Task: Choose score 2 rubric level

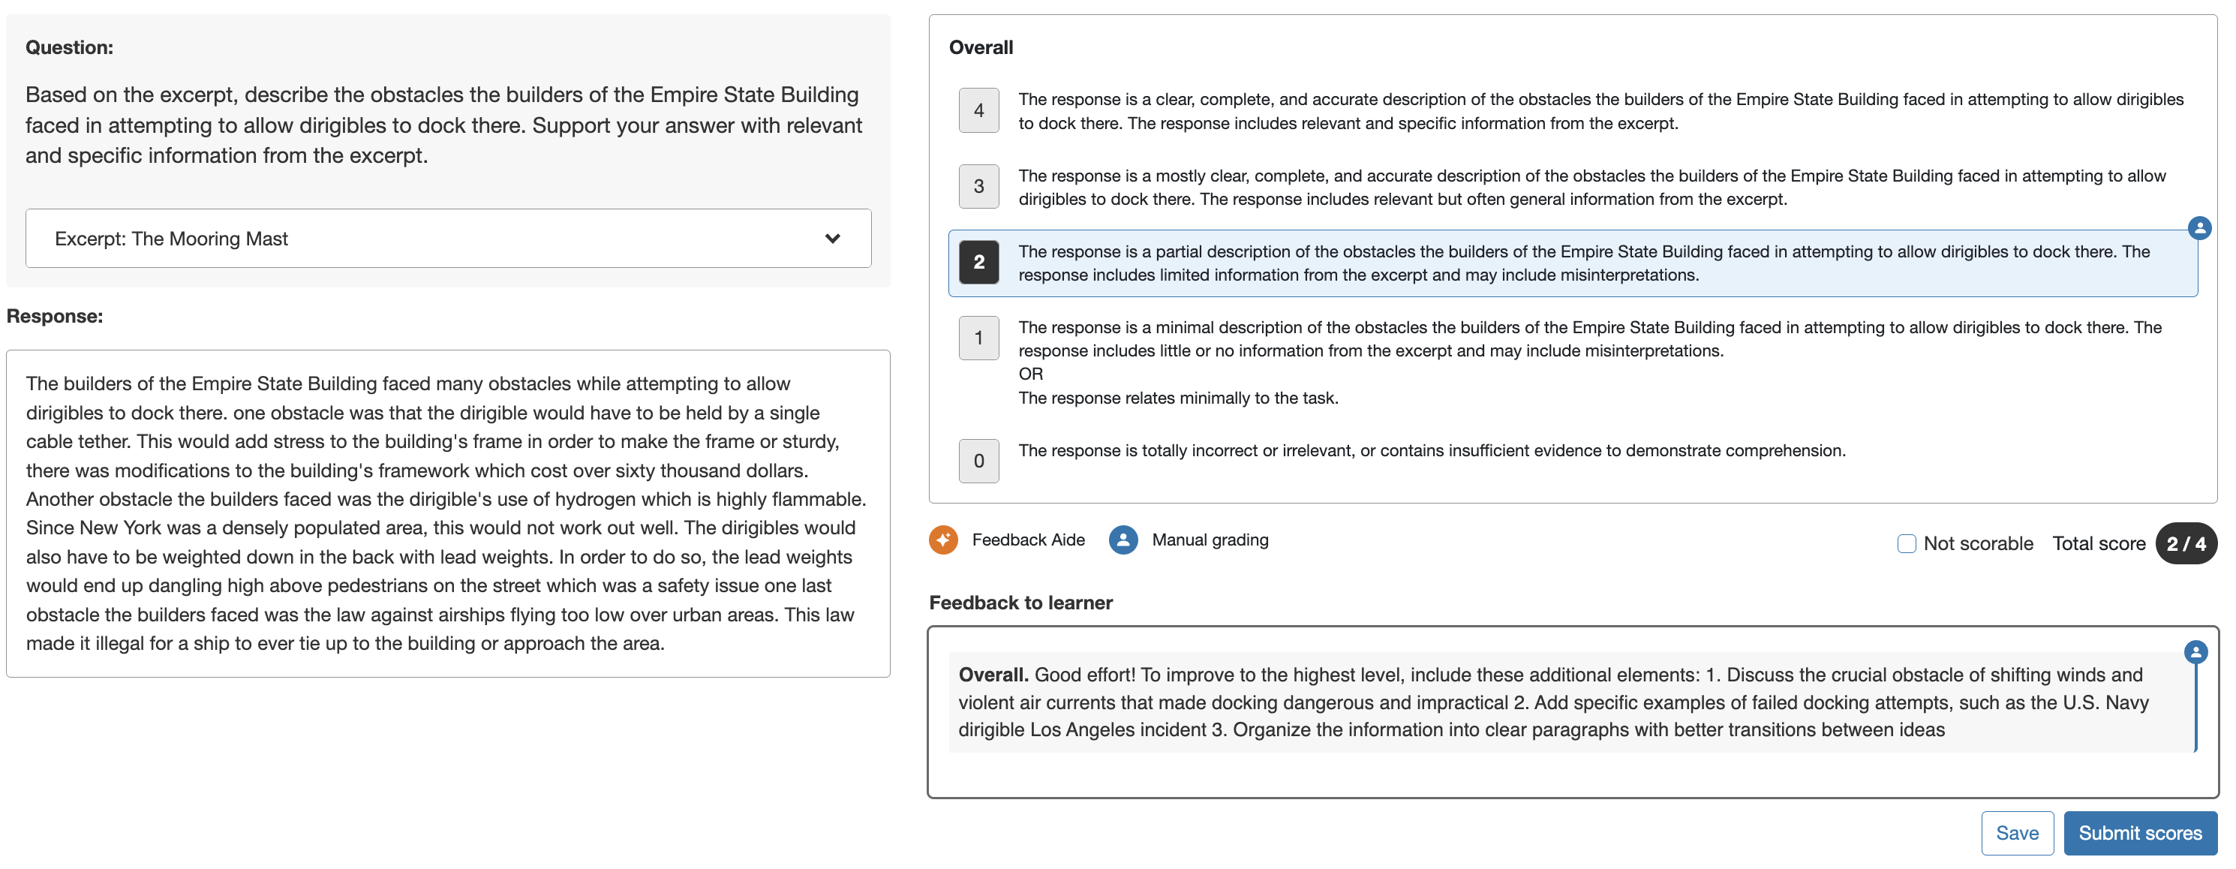Action: [978, 262]
